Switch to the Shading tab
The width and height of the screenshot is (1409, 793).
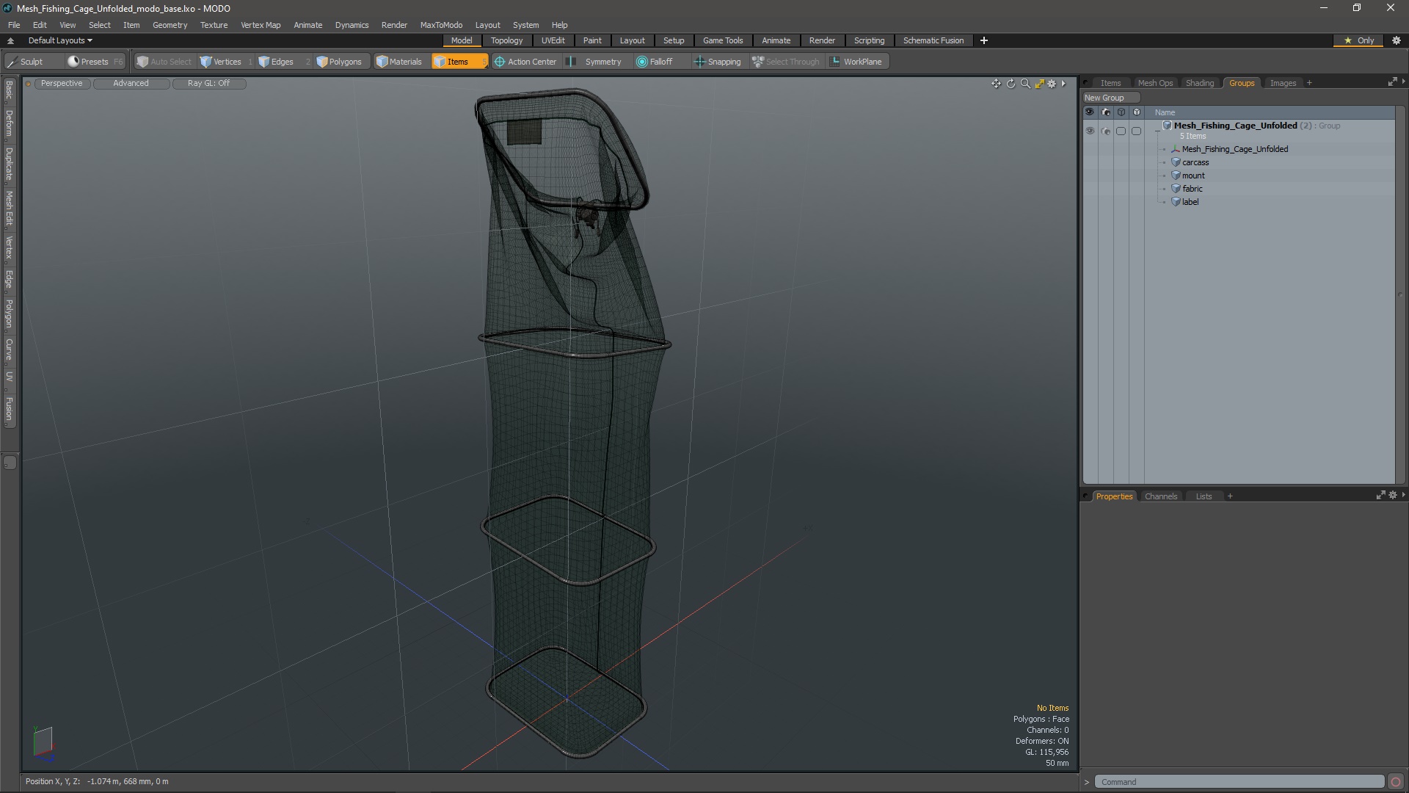click(1200, 82)
